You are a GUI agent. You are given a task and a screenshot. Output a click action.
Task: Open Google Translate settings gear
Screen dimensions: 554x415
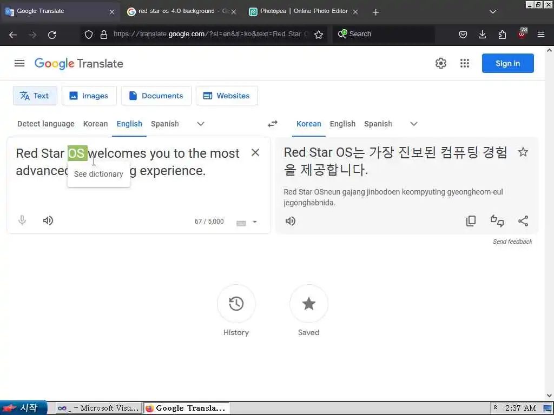tap(440, 63)
